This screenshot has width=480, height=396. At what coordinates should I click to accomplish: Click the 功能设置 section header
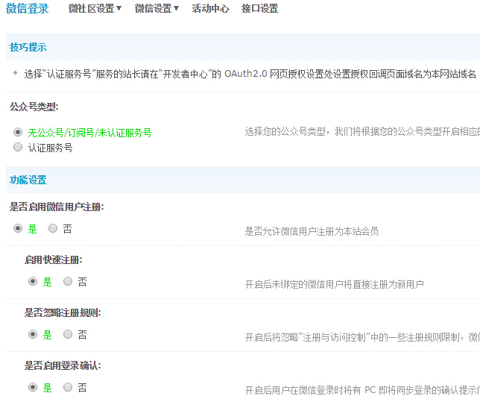click(x=28, y=180)
